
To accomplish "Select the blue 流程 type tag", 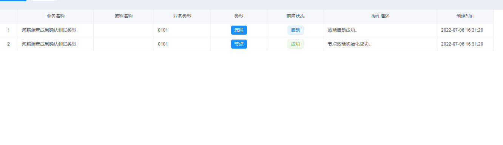I will [239, 30].
